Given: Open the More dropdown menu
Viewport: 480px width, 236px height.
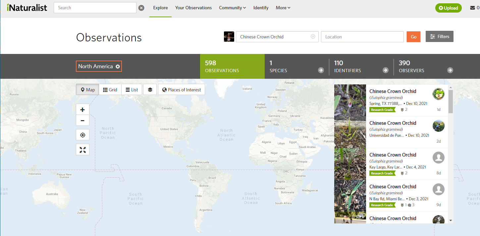Looking at the screenshot, I should 283,8.
